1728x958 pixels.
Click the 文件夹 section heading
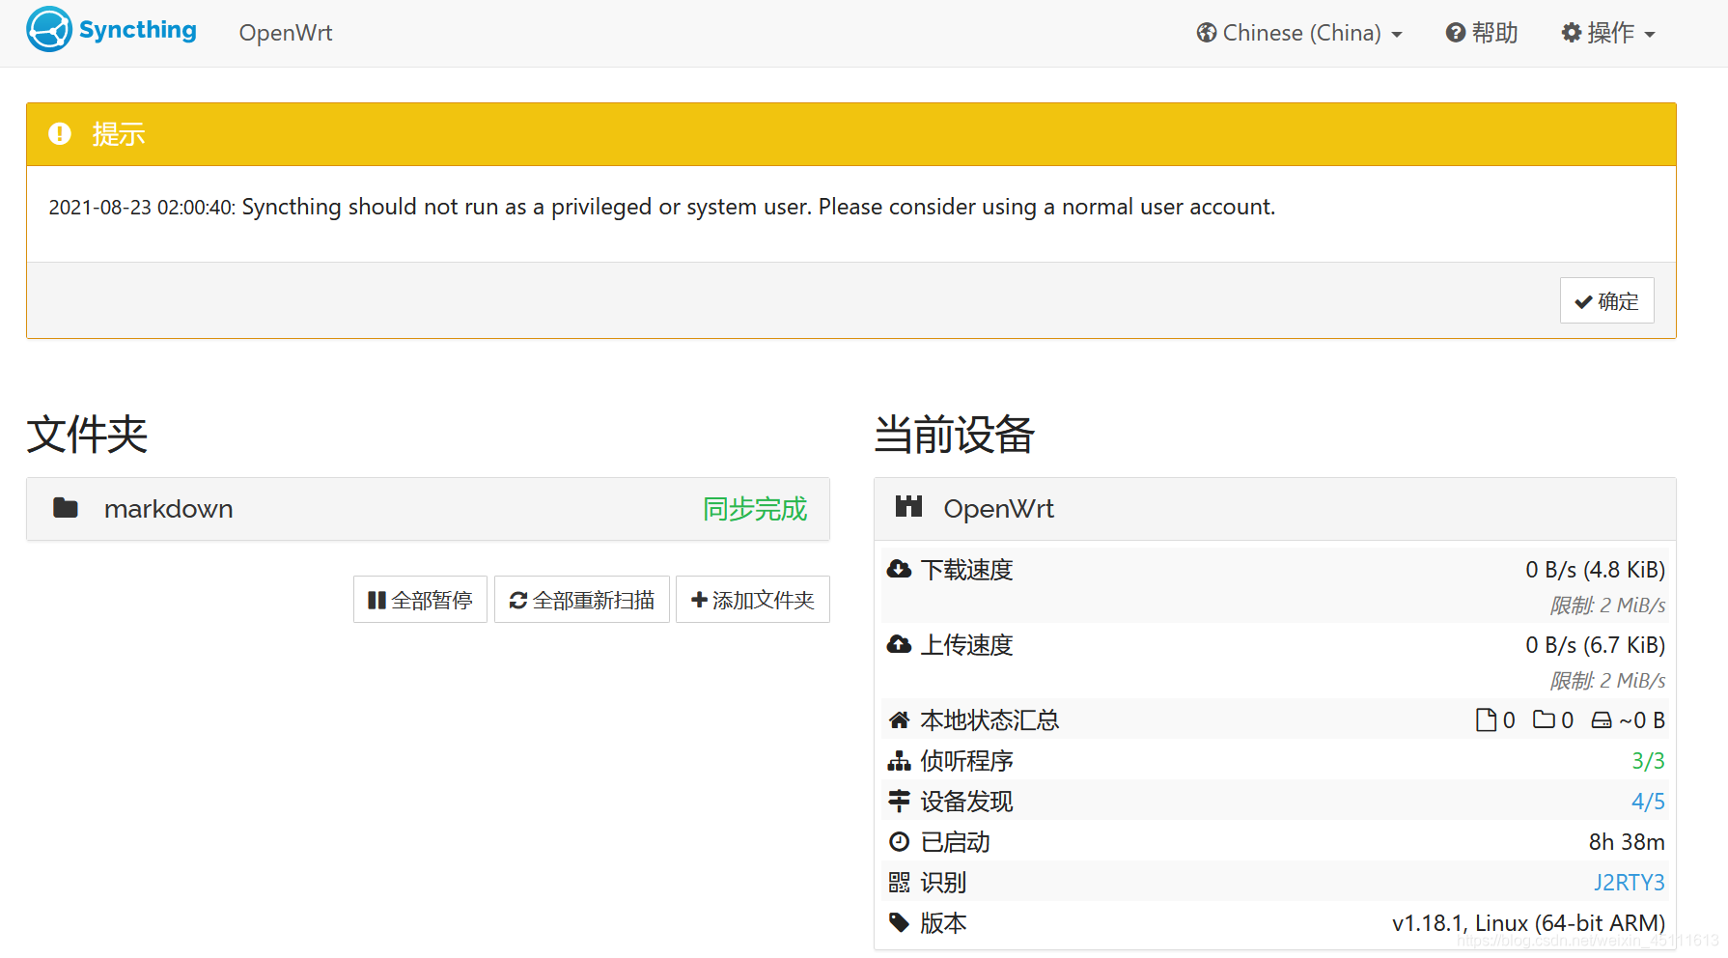click(x=87, y=435)
